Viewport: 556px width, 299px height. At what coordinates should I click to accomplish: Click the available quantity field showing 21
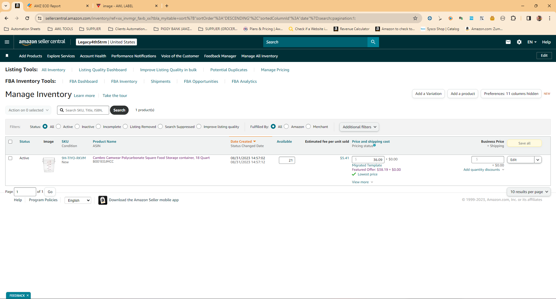(287, 160)
